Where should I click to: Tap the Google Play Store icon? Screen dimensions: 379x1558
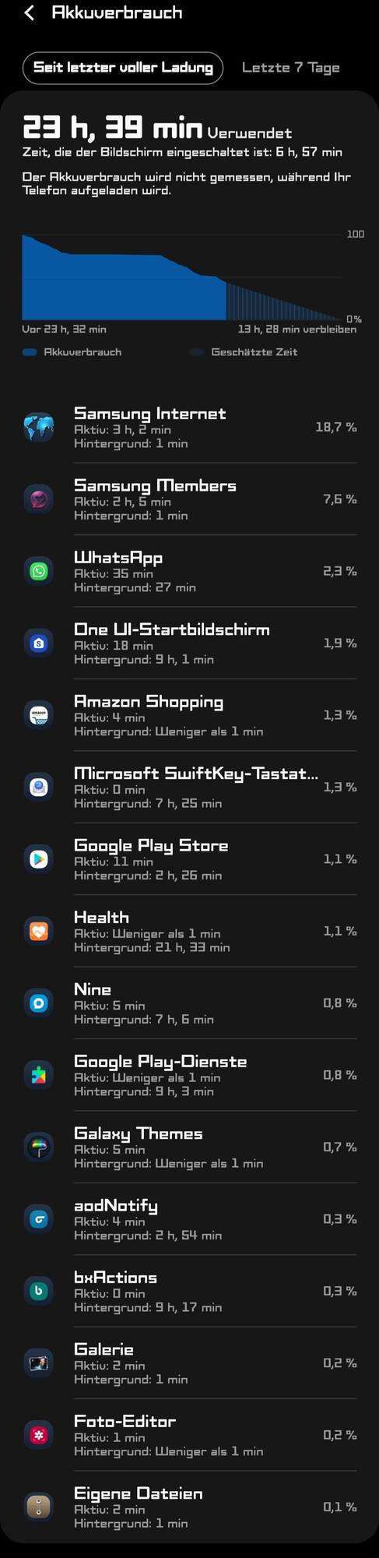point(39,859)
